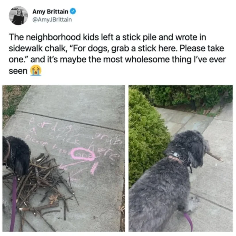This screenshot has width=236, height=236.
Task: Click the tweet text about neighborhood kids
Action: click(x=117, y=54)
